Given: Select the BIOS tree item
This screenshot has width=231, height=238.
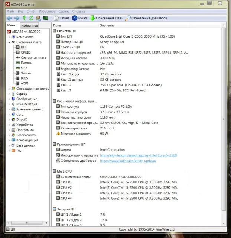Looking at the screenshot, I should click(x=22, y=78).
